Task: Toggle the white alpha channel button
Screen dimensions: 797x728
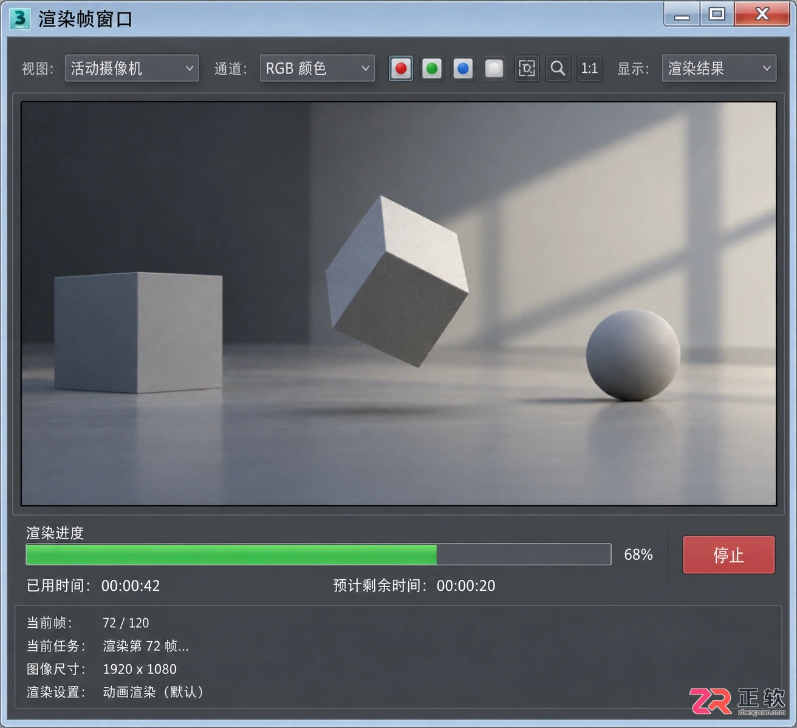Action: [x=494, y=69]
